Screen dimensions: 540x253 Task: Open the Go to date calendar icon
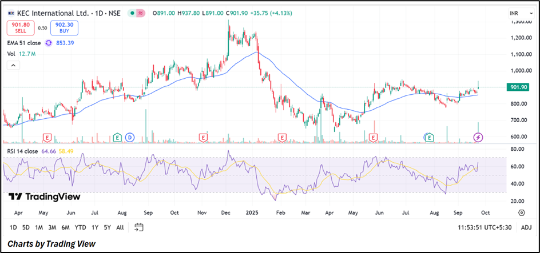(x=139, y=227)
